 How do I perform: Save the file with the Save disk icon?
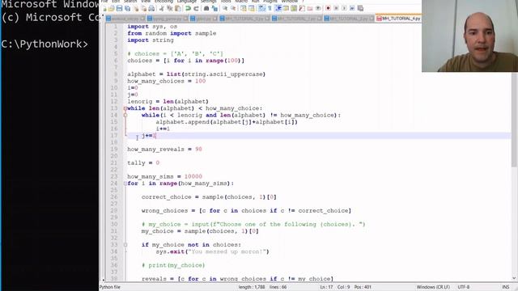click(119, 8)
